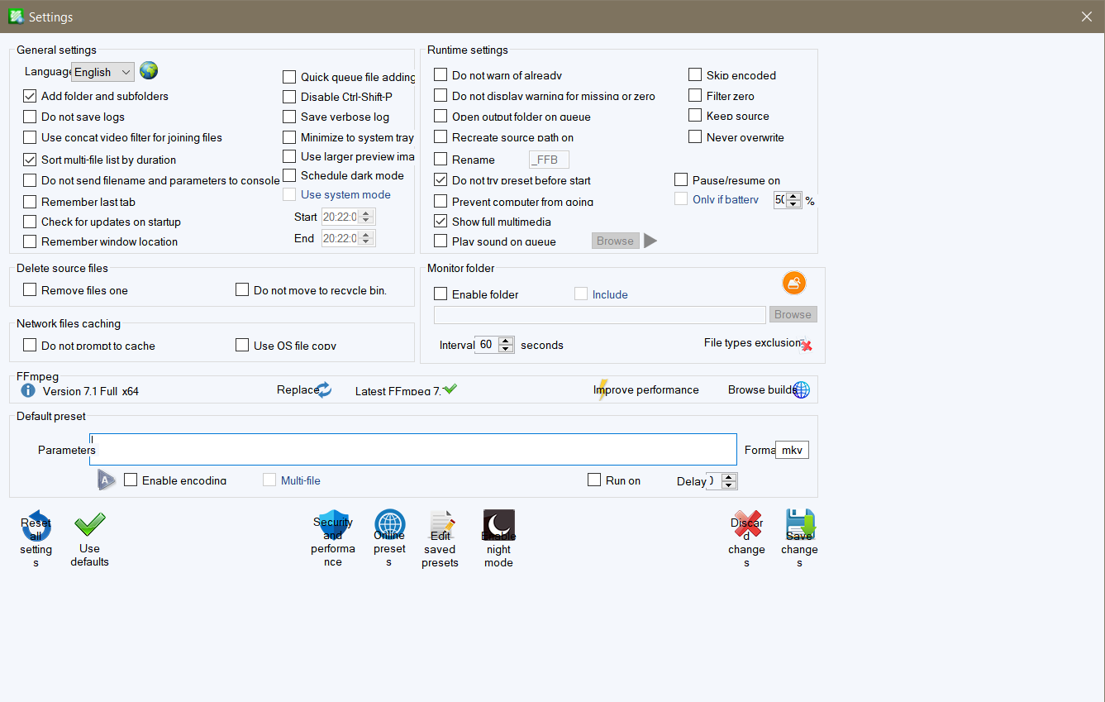Click the Rename suffix _FFB field
The width and height of the screenshot is (1105, 702).
coord(549,160)
